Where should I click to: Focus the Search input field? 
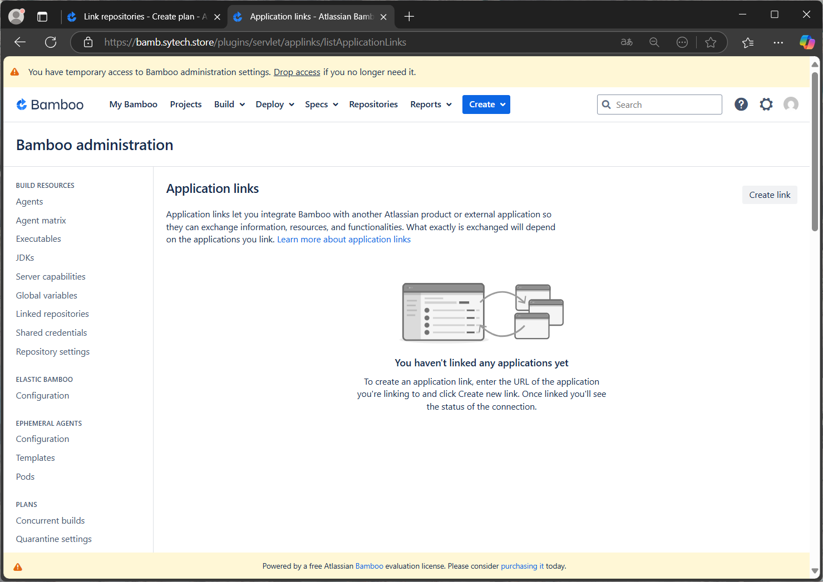pos(659,105)
